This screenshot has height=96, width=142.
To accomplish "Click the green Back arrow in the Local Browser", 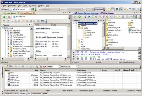I will point(4,17).
